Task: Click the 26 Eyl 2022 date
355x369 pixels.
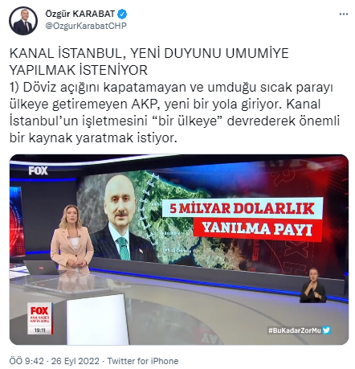Action: tap(75, 361)
